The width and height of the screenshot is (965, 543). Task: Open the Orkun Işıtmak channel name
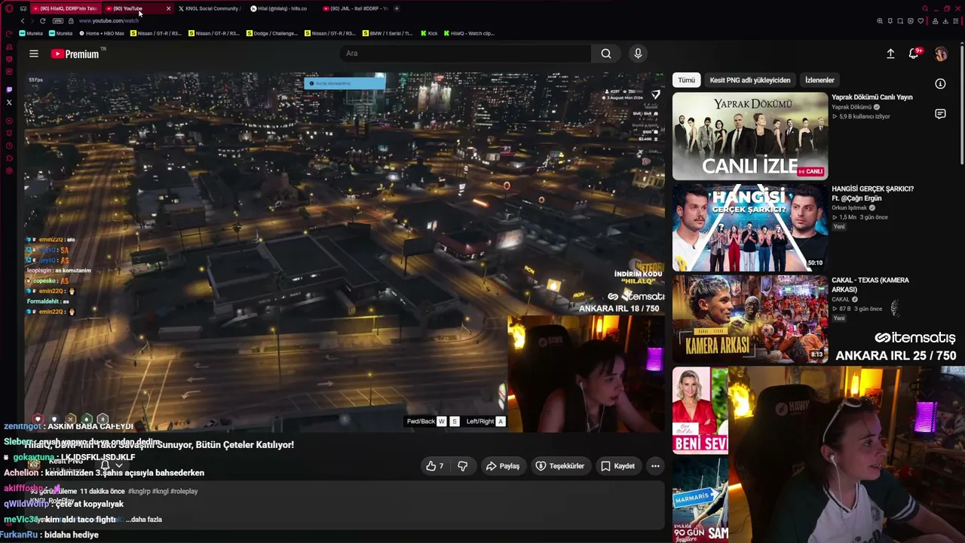850,208
